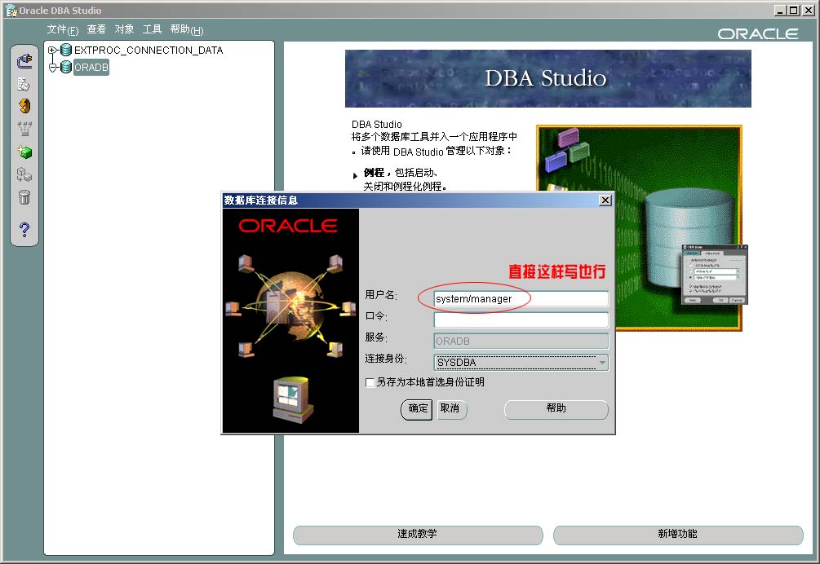Select the ORADB tree item
Image resolution: width=820 pixels, height=564 pixels.
tap(91, 68)
